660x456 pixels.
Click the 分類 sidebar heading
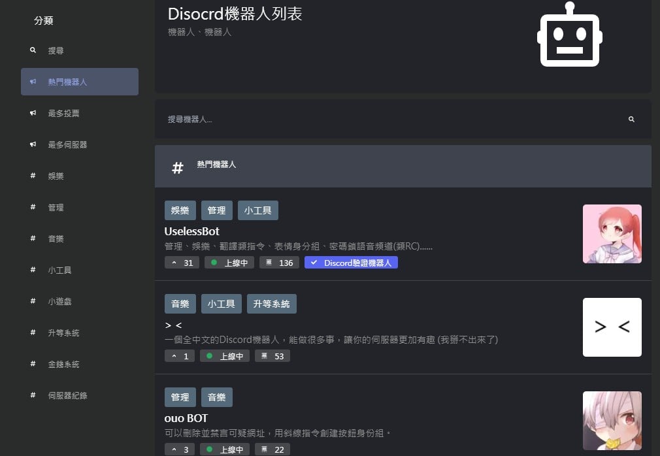pos(44,20)
